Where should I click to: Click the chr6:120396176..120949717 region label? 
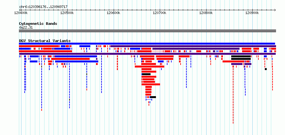click(43, 7)
